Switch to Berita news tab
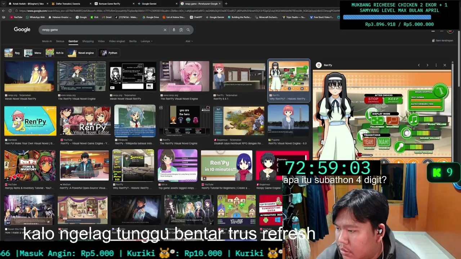 coord(133,41)
